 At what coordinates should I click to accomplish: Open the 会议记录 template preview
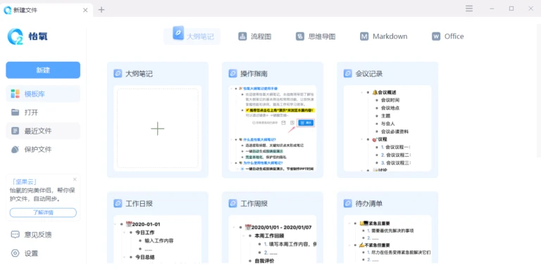click(x=387, y=128)
